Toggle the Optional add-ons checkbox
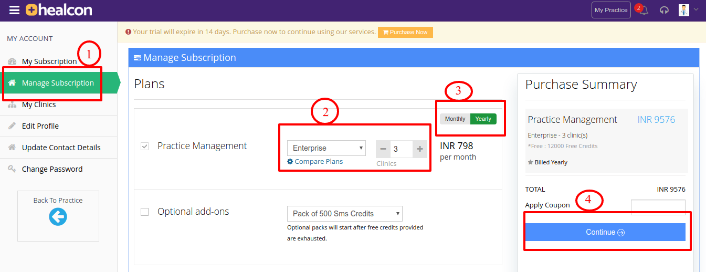Image resolution: width=706 pixels, height=272 pixels. (x=144, y=212)
